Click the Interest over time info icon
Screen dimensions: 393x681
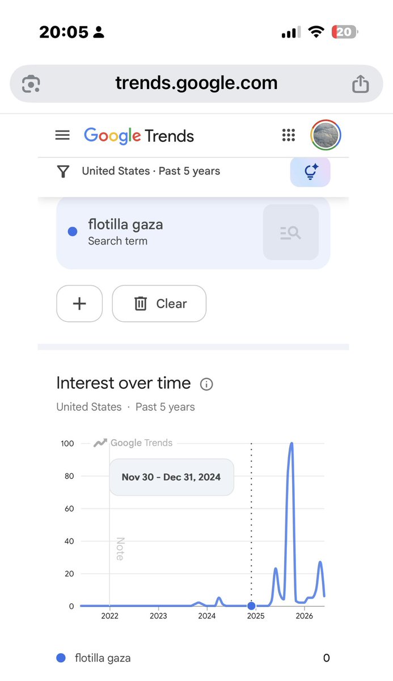click(206, 384)
